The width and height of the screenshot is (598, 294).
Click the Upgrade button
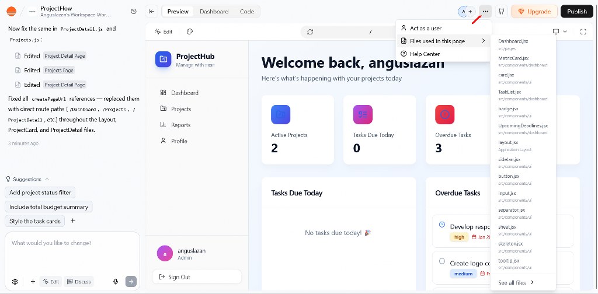(534, 12)
